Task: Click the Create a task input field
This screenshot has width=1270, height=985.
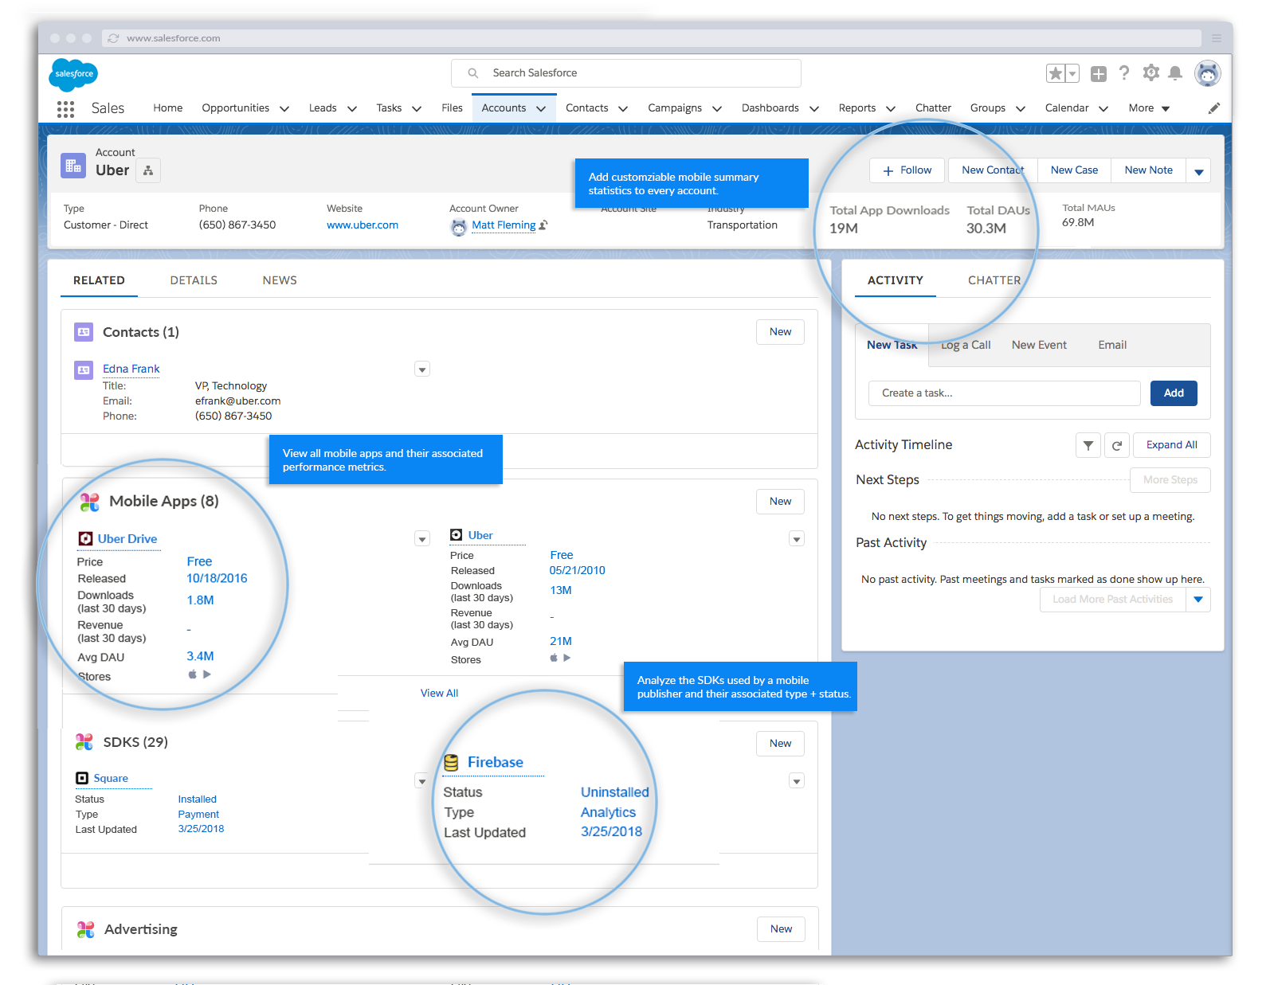Action: click(x=1004, y=393)
